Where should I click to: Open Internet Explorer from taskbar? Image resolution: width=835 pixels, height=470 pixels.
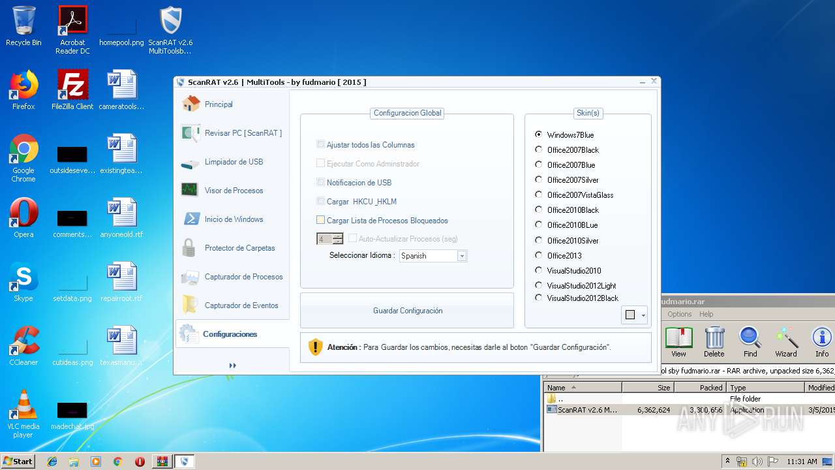[52, 462]
